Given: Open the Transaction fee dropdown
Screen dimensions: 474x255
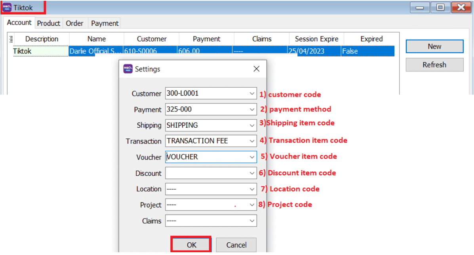Looking at the screenshot, I should (252, 141).
